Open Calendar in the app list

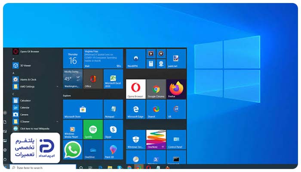[36, 107]
